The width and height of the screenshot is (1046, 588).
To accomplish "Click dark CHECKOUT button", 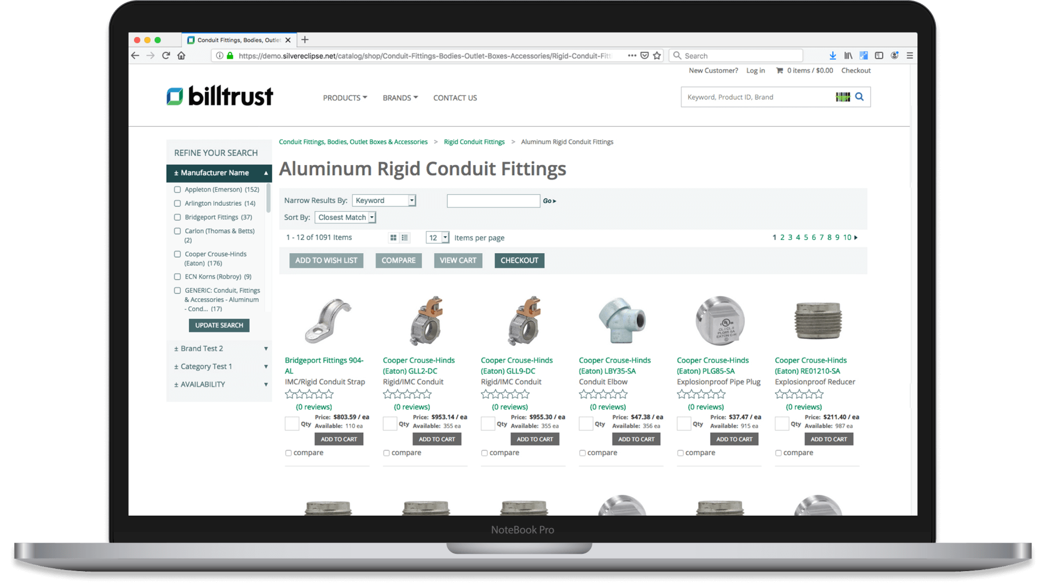I will coord(519,261).
